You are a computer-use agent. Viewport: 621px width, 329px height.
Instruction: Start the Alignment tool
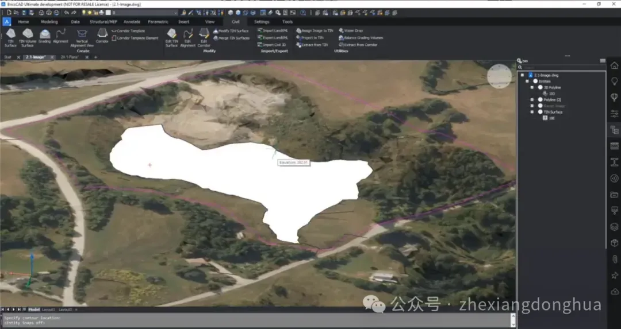point(60,36)
